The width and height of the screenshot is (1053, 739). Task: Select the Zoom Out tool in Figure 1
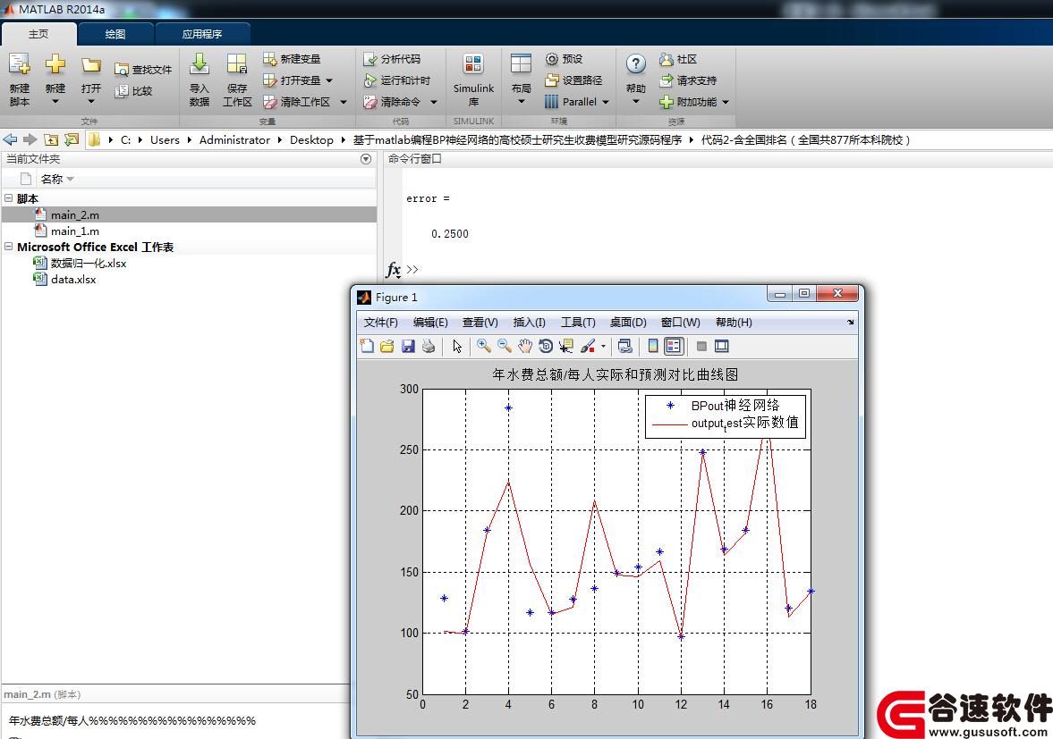point(505,346)
